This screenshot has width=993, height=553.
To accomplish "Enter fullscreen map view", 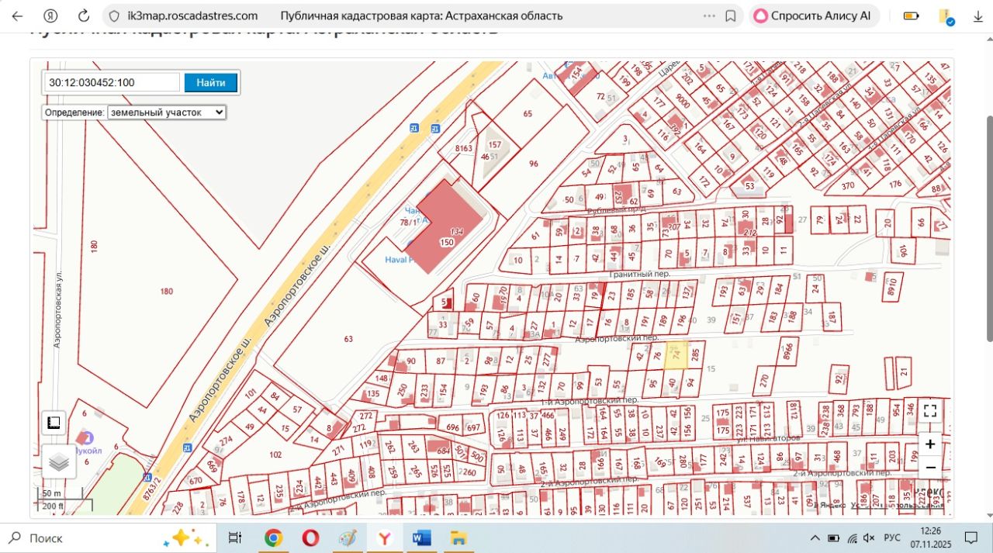I will pos(930,411).
